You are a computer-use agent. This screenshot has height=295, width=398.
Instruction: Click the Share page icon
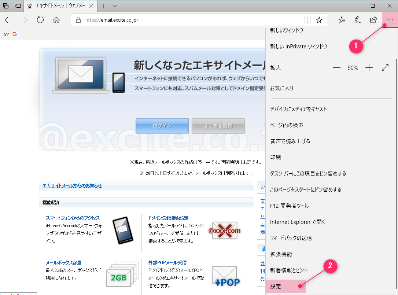[373, 20]
